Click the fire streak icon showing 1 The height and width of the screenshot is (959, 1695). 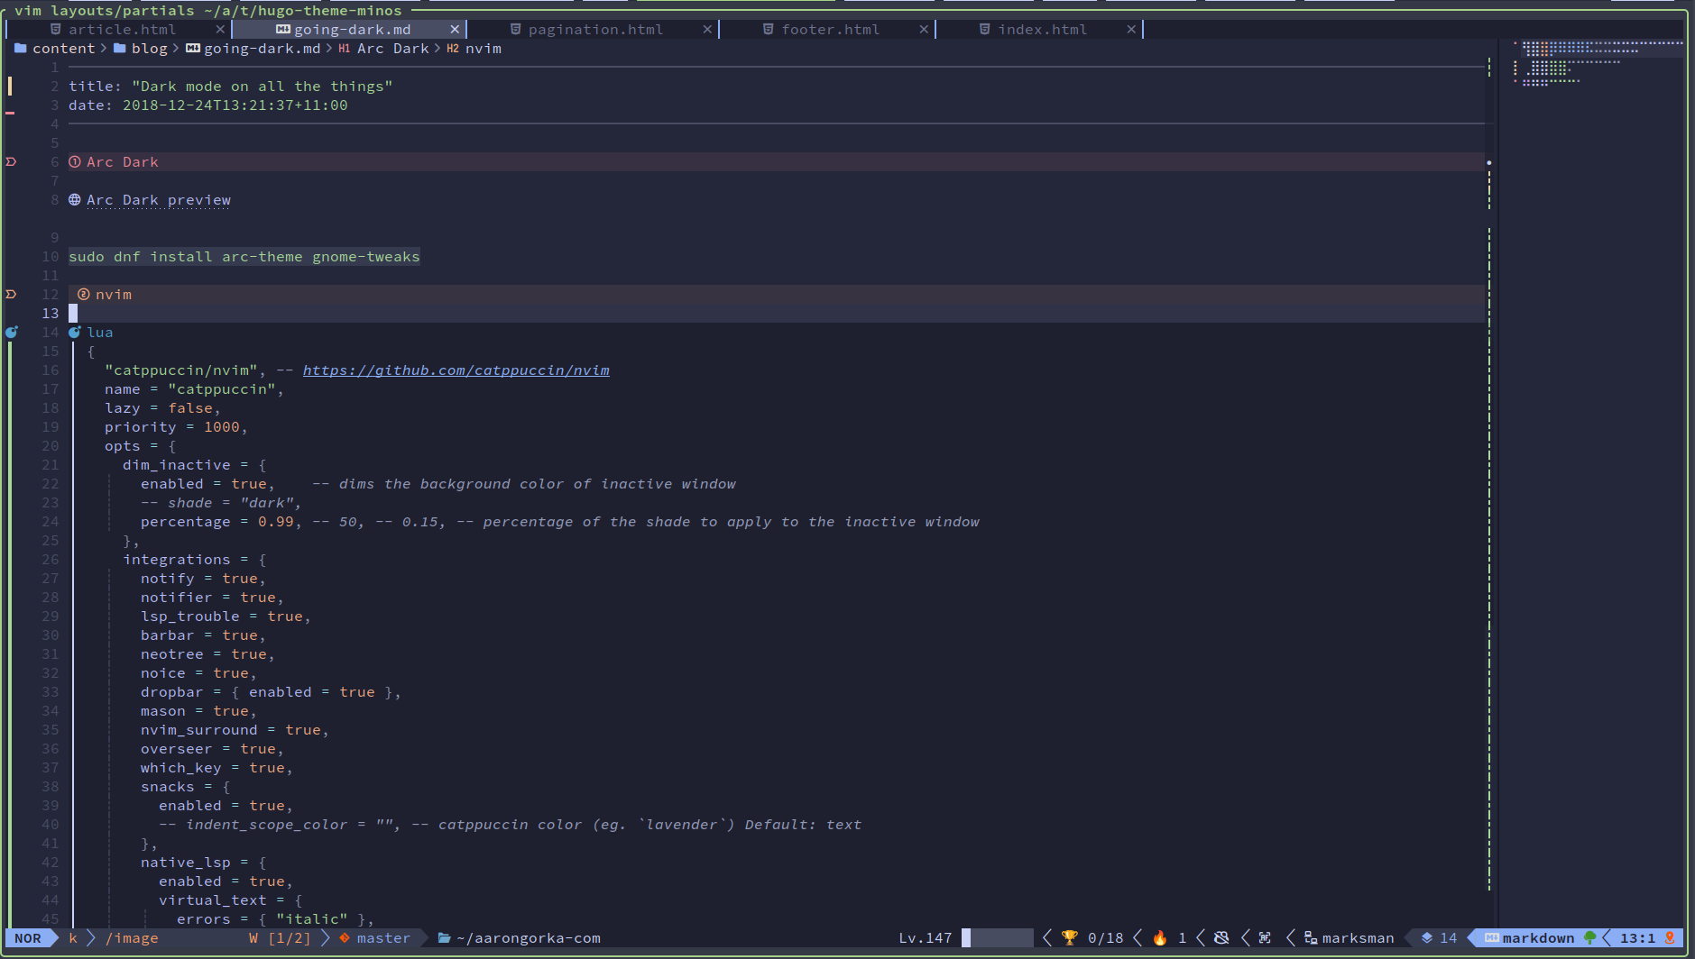(1161, 937)
